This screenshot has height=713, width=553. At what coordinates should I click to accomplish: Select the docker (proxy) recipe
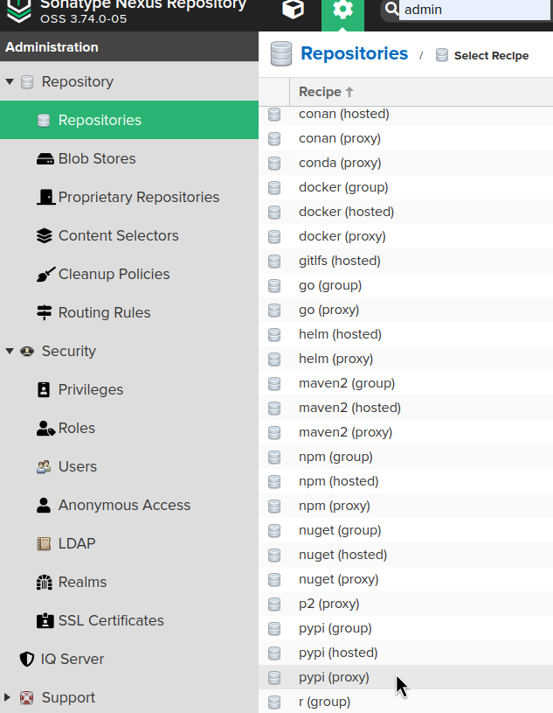pyautogui.click(x=406, y=236)
